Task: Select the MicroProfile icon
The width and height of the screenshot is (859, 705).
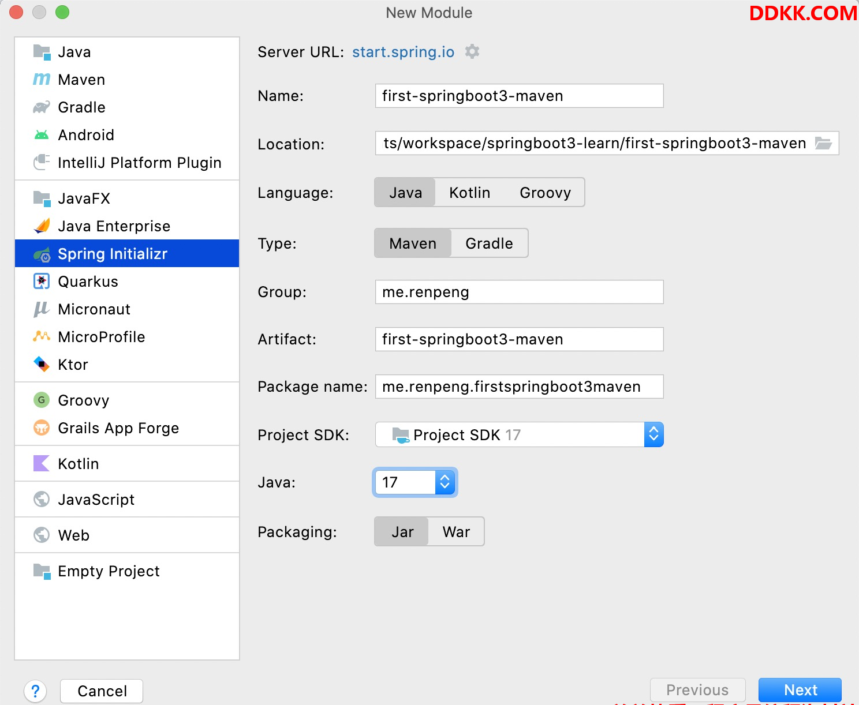Action: click(x=41, y=336)
